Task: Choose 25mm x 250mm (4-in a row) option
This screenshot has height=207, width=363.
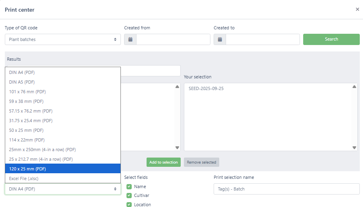Action: [63, 150]
